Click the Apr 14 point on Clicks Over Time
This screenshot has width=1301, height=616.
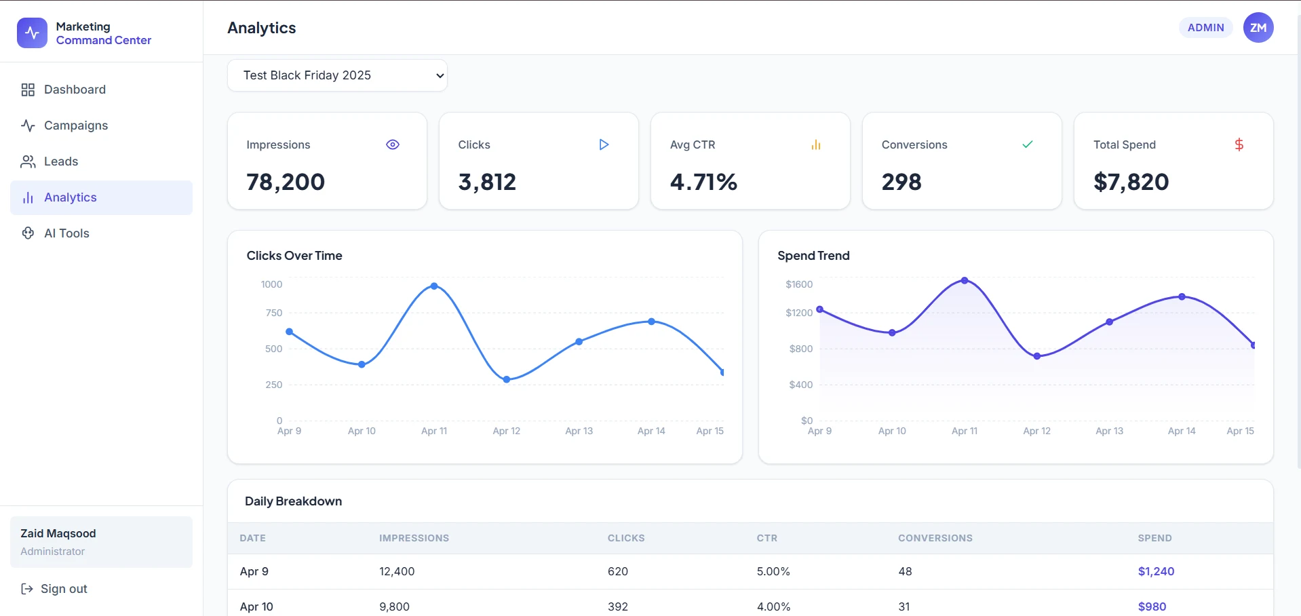tap(651, 322)
